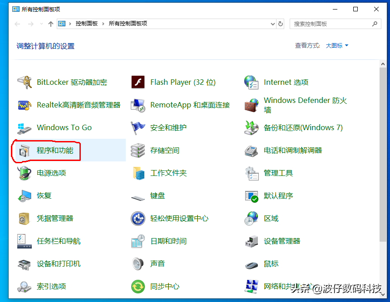Open the 备份和还原(Windows 7) icon
Viewport: 390px width, 302px height.
pyautogui.click(x=252, y=128)
